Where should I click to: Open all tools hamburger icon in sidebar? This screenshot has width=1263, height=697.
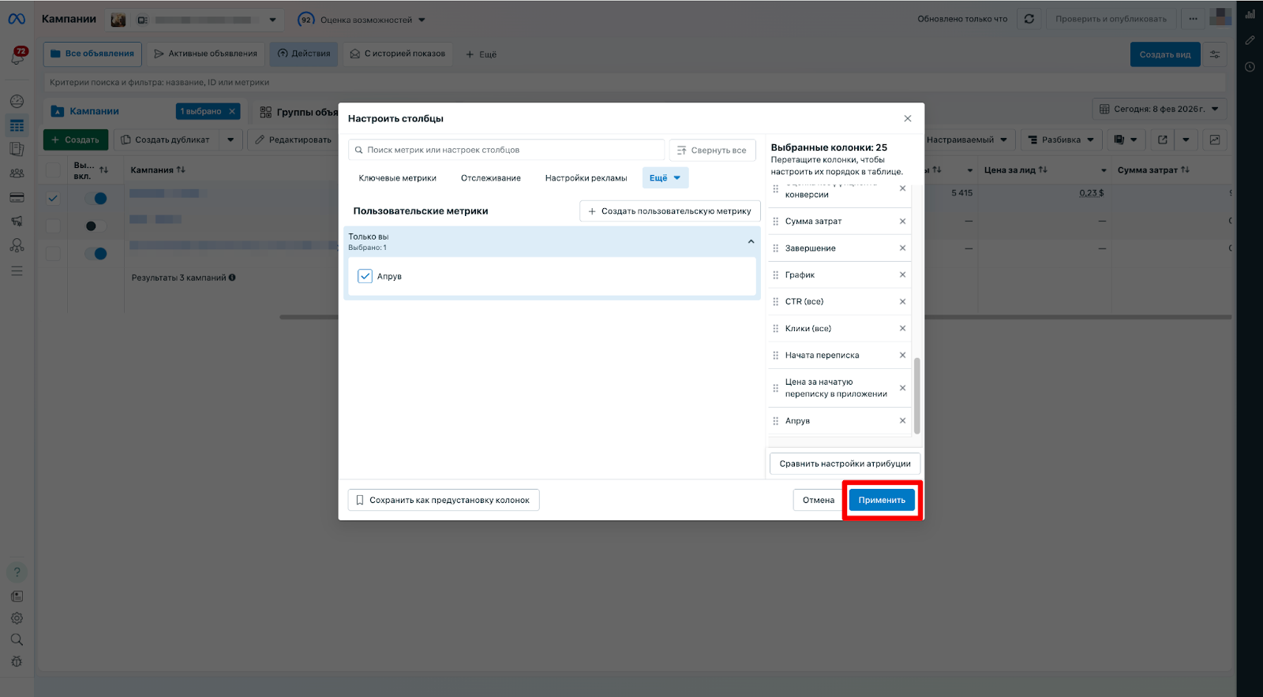click(x=17, y=270)
